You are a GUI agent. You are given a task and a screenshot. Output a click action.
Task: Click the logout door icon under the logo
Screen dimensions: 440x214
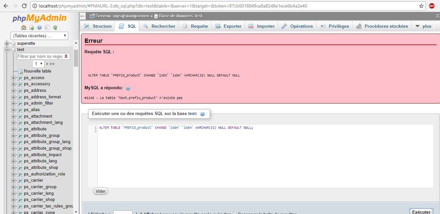tap(32, 28)
